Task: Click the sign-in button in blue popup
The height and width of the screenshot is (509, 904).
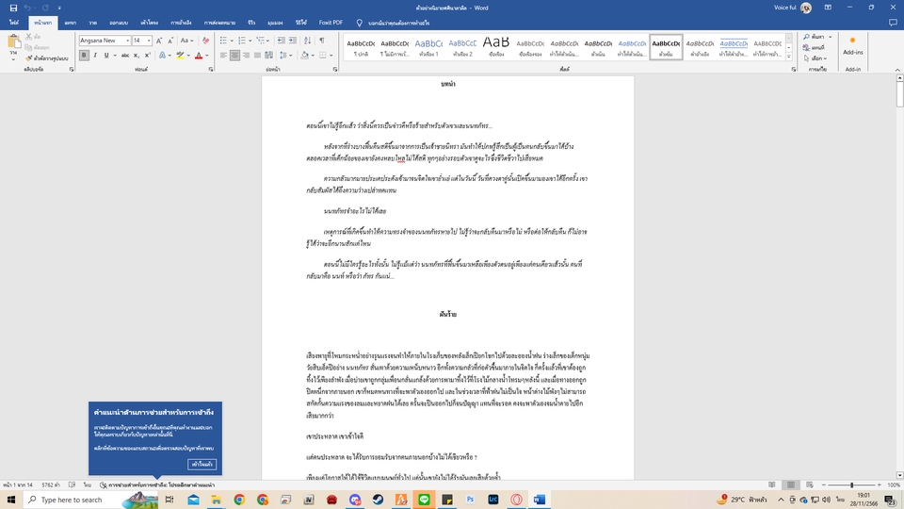Action: point(202,464)
